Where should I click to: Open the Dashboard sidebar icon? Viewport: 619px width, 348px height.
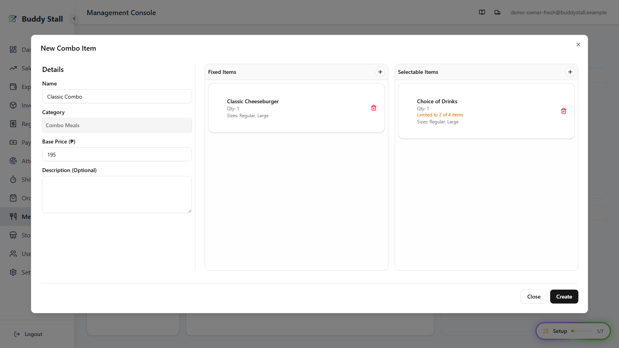click(x=13, y=49)
